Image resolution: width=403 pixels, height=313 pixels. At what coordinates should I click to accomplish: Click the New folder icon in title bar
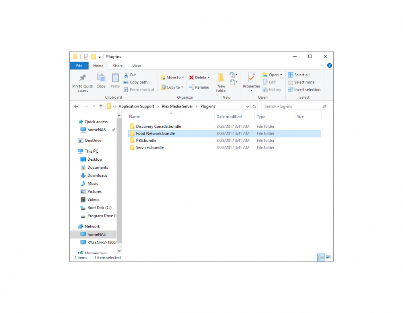tap(93, 56)
